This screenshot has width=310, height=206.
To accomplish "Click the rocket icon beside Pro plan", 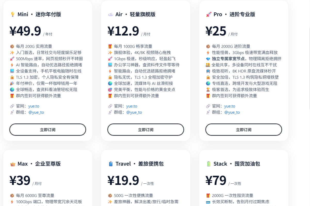I will pyautogui.click(x=209, y=14).
